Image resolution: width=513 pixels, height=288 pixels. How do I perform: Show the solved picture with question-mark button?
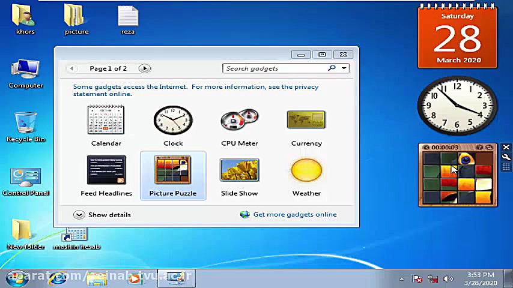point(479,148)
